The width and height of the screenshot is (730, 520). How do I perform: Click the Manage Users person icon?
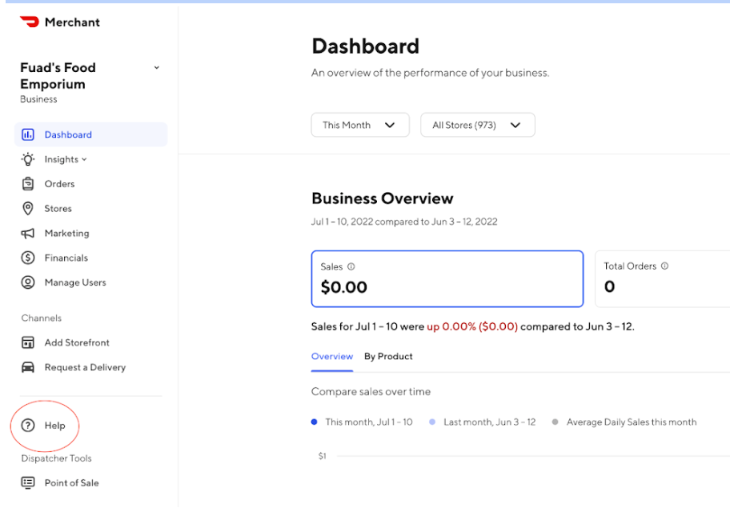(28, 282)
